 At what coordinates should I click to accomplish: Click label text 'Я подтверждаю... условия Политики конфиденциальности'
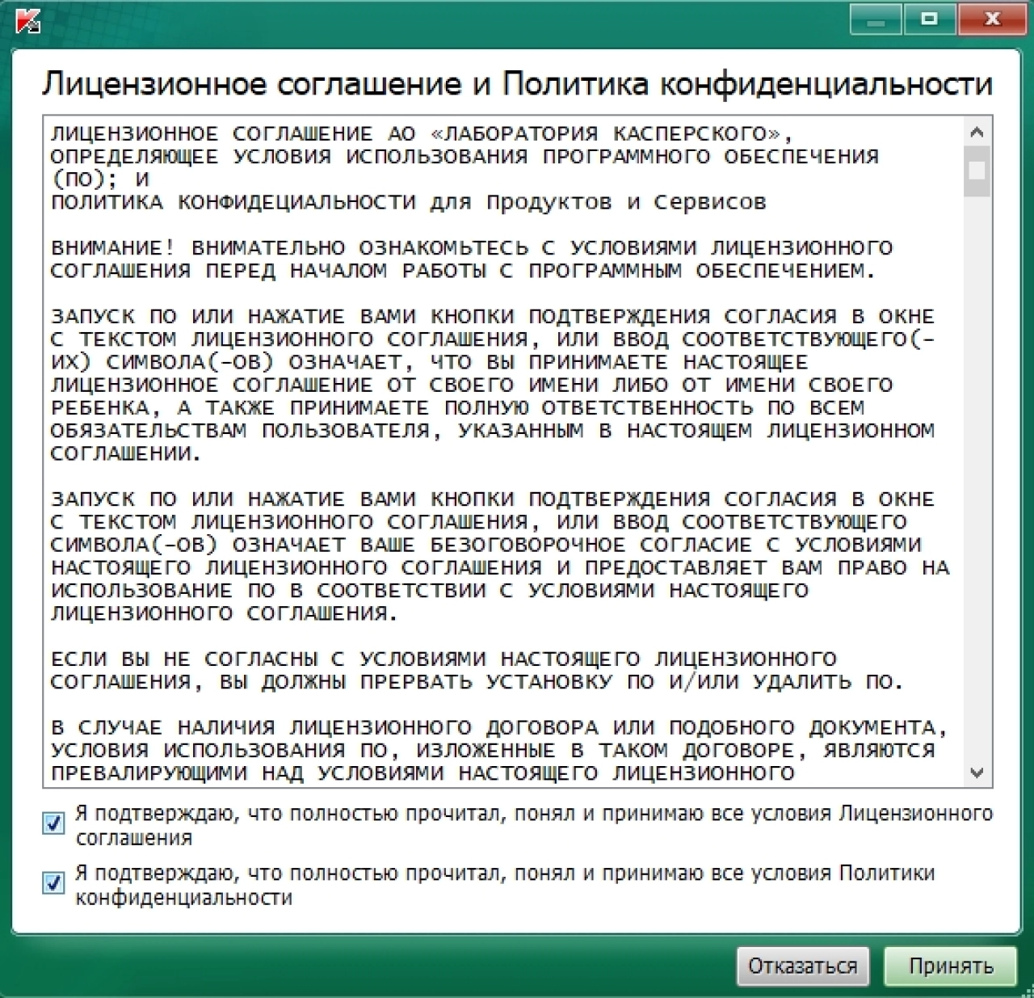coord(505,885)
